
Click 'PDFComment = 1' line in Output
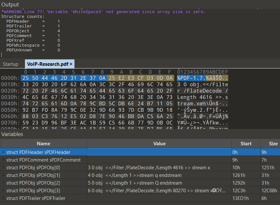tap(33, 36)
